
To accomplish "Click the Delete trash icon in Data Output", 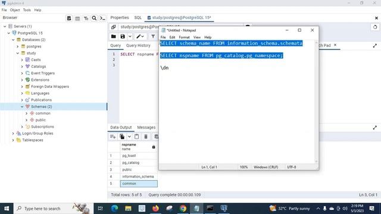I will (x=146, y=137).
